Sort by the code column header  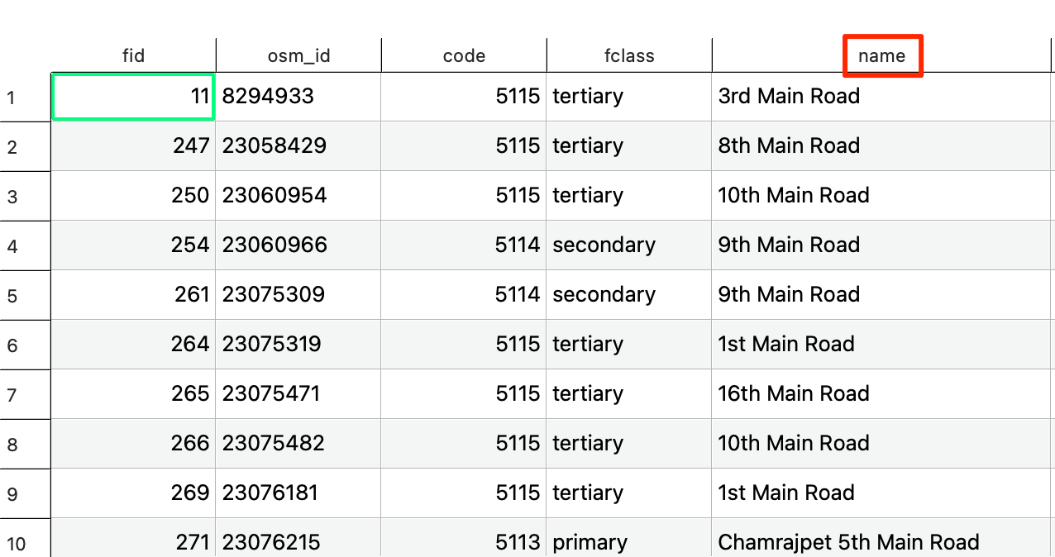tap(464, 56)
